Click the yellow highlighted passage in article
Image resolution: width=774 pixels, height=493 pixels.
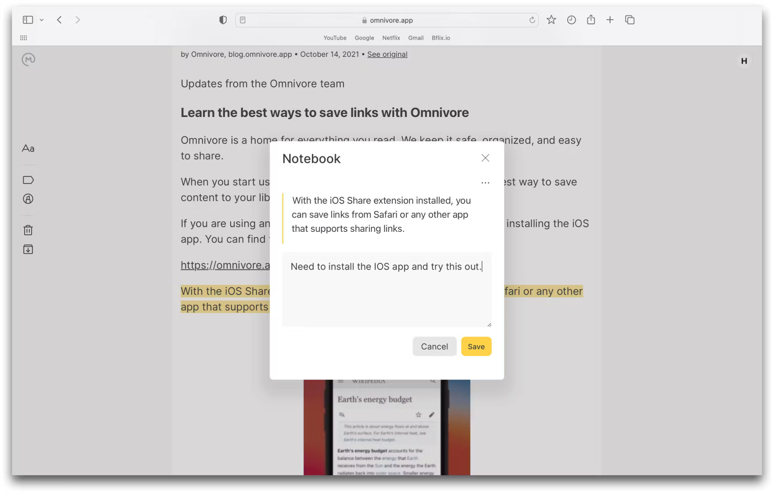pyautogui.click(x=225, y=299)
